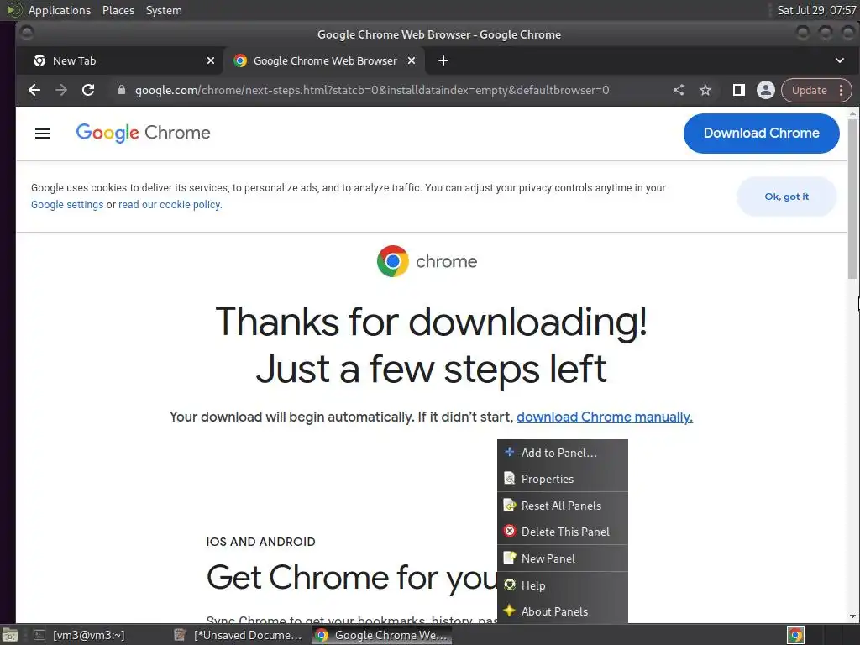Close the Google Chrome Web Browser tab
Image resolution: width=860 pixels, height=645 pixels.
[x=412, y=60]
